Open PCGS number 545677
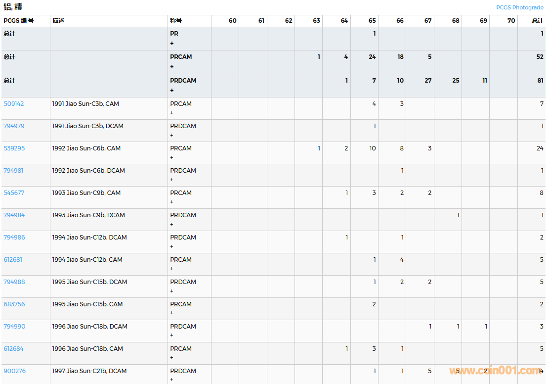 (x=14, y=193)
